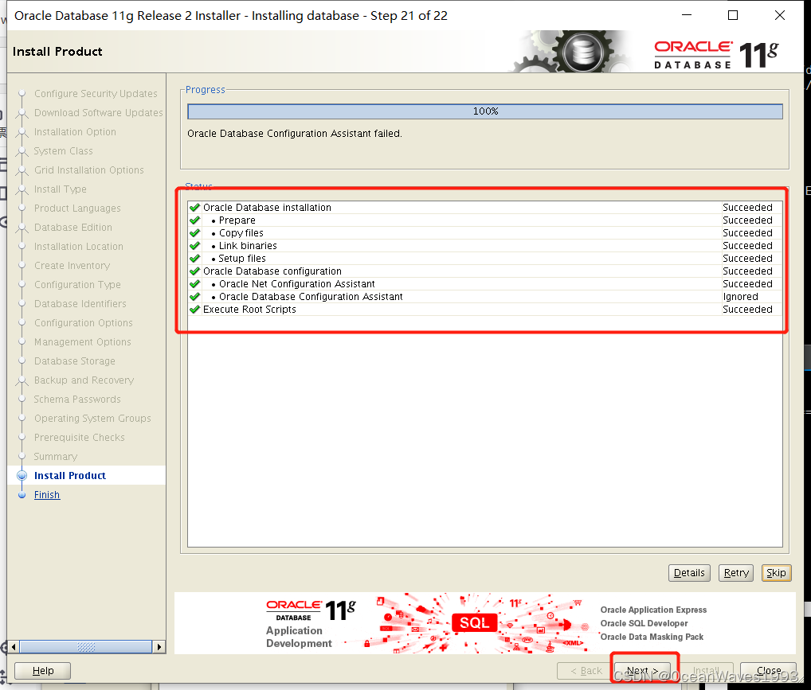The image size is (811, 690).
Task: Click green check beside Setup files
Action: (194, 259)
